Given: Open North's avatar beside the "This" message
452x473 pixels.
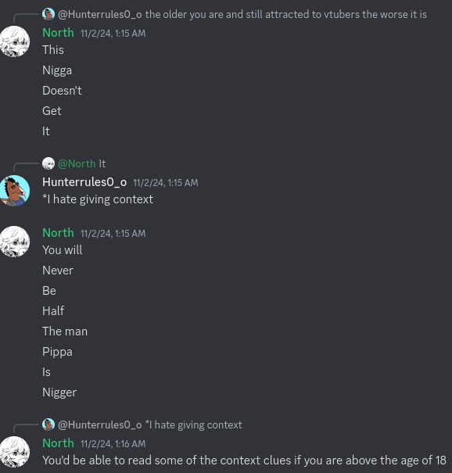Looking at the screenshot, I should (x=15, y=41).
